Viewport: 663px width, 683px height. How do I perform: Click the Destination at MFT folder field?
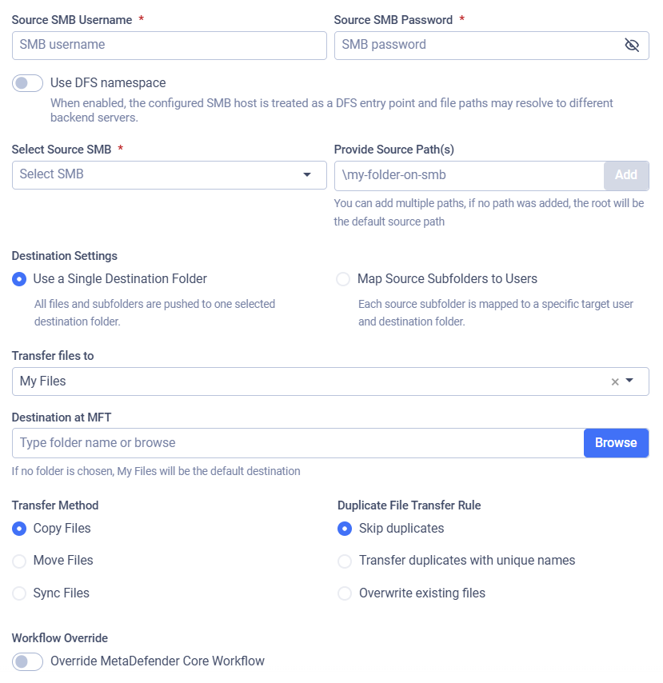298,443
